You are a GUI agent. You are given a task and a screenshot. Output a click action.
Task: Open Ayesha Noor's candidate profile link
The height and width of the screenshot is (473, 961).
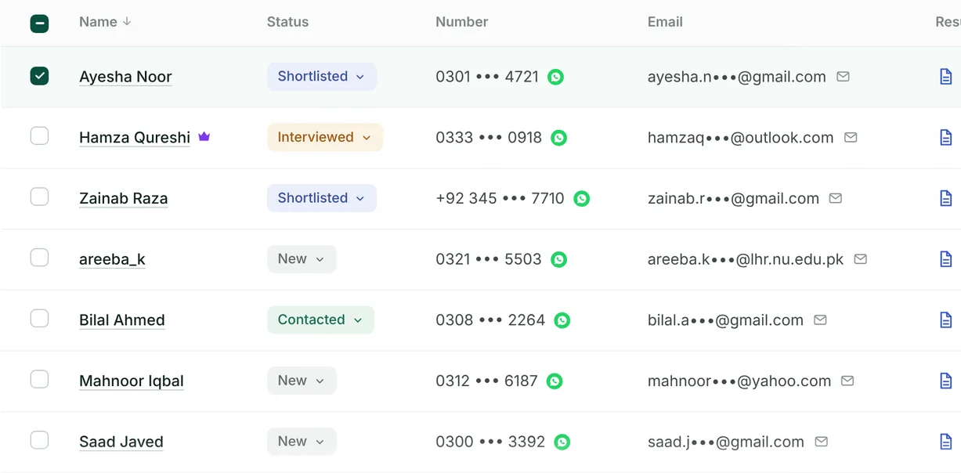coord(125,77)
